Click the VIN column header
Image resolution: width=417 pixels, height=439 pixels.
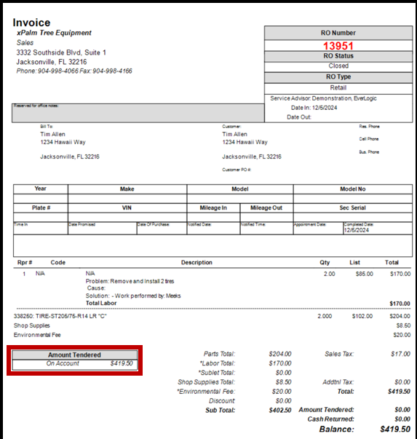(127, 207)
